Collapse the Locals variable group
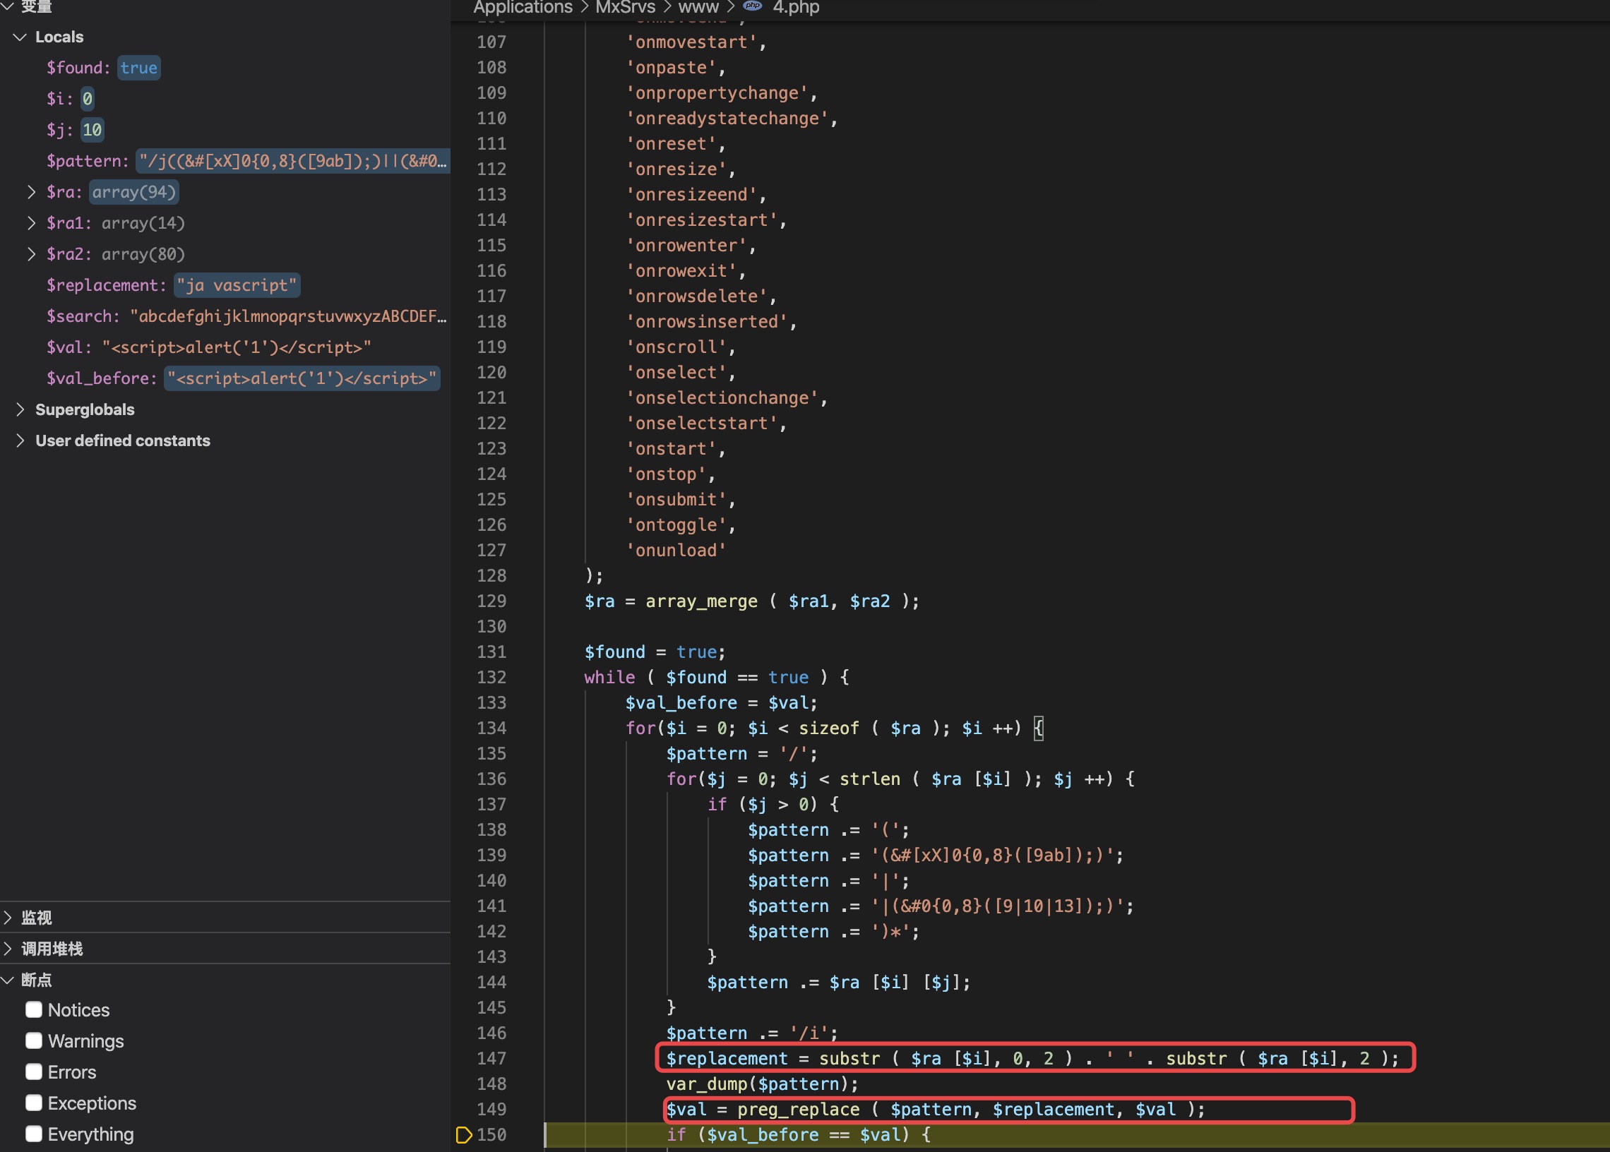This screenshot has width=1610, height=1152. pos(20,37)
